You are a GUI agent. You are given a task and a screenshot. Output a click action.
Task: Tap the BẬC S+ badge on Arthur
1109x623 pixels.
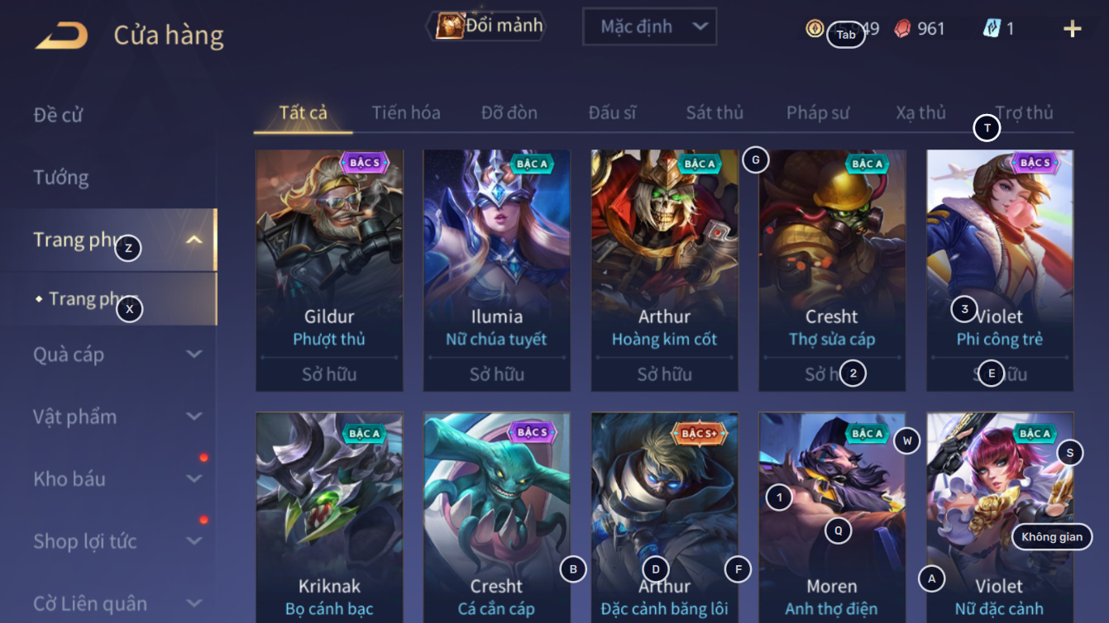(x=698, y=432)
